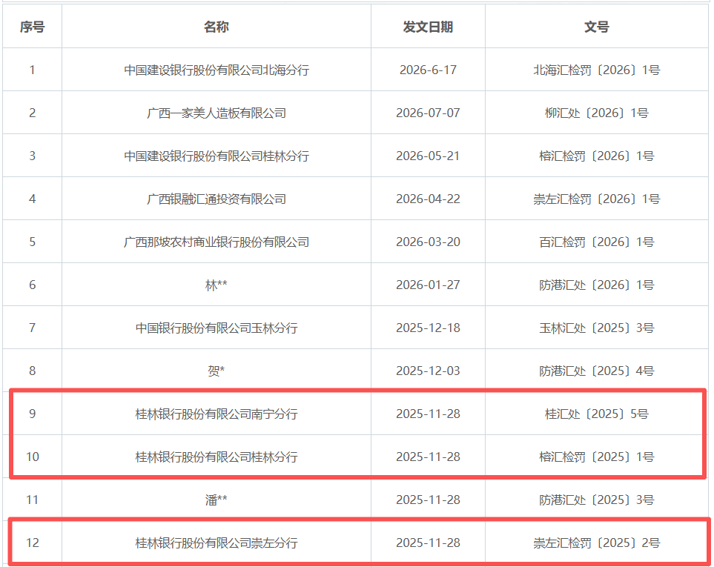The image size is (714, 567).
Task: Click the date 2025-12-18 cell
Action: 428,328
